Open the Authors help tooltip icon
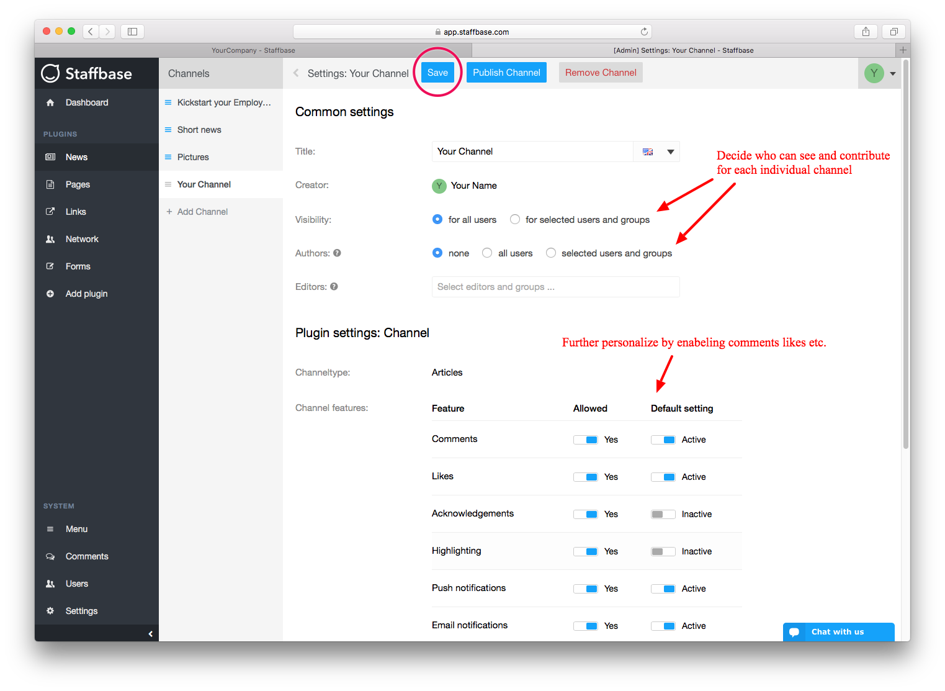The image size is (945, 691). pos(336,253)
